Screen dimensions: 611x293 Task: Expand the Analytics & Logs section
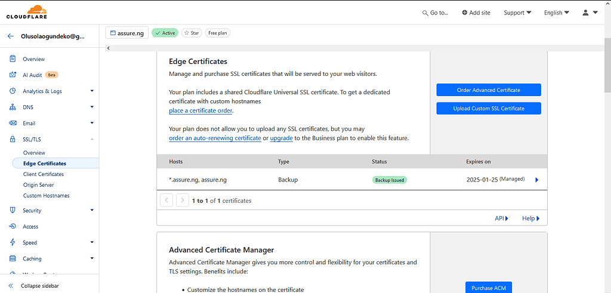tap(92, 91)
